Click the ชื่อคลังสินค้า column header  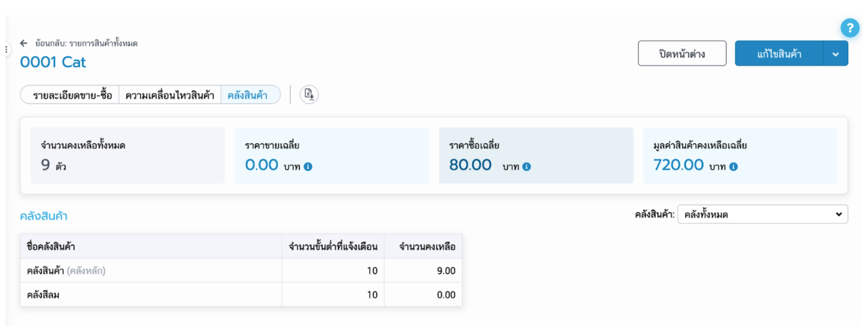point(51,247)
